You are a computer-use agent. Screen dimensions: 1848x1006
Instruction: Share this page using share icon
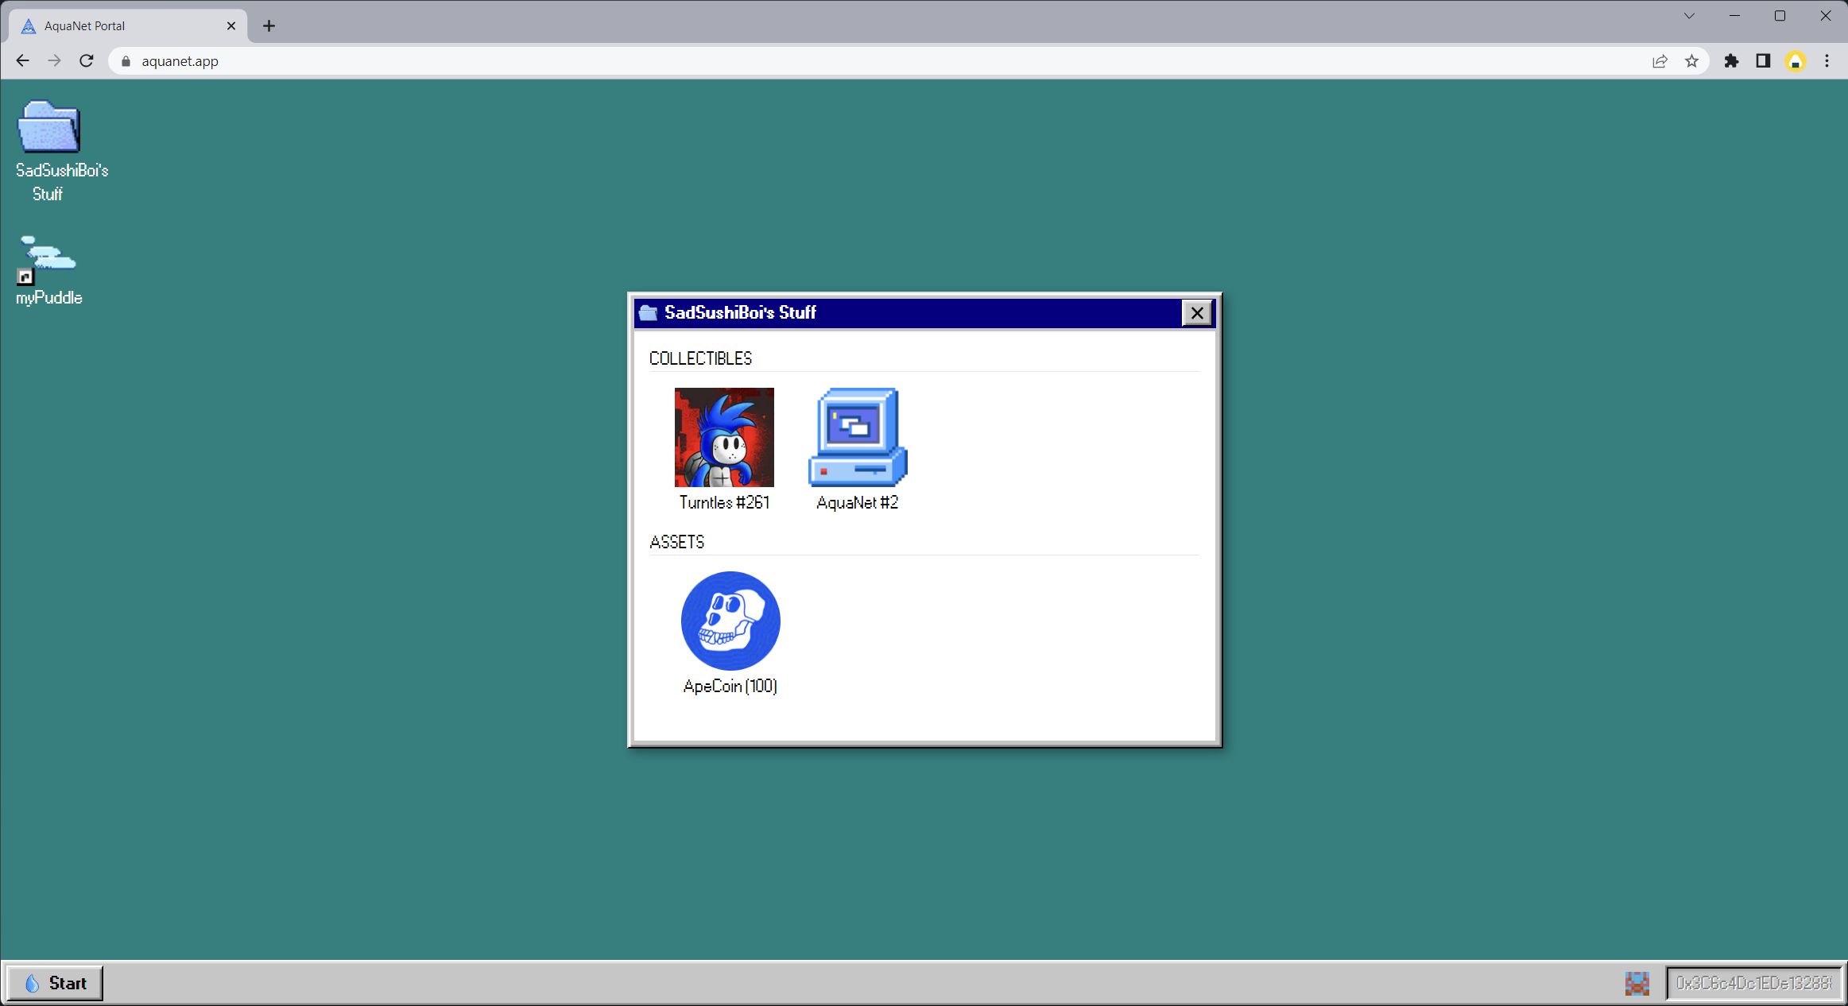click(1660, 61)
